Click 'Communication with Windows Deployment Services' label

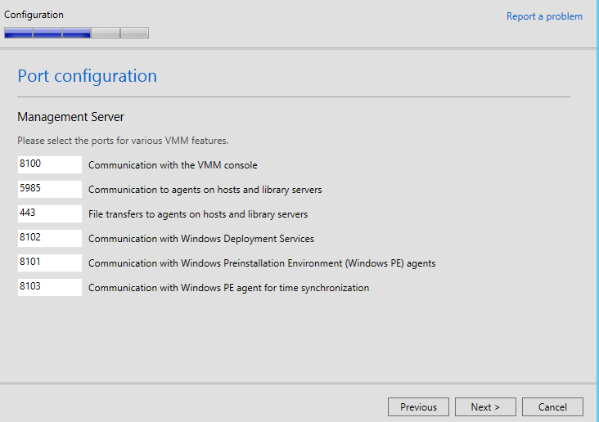pyautogui.click(x=200, y=239)
